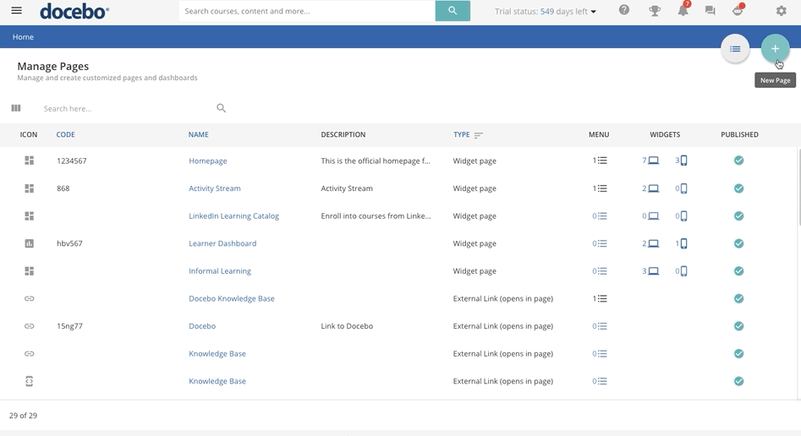This screenshot has height=436, width=801.
Task: Open Homepage desktop widgets icon
Action: point(650,161)
